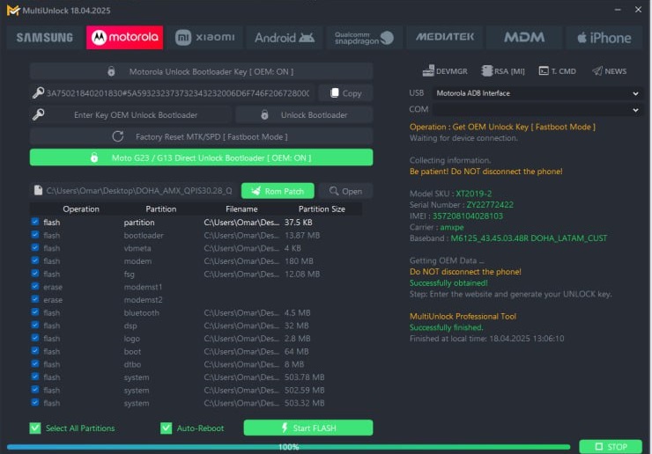
Task: Uncheck the bluetooth row checkbox
Action: point(35,312)
